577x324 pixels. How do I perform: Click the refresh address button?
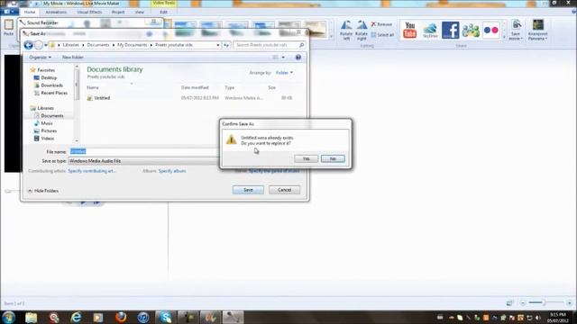coord(226,45)
